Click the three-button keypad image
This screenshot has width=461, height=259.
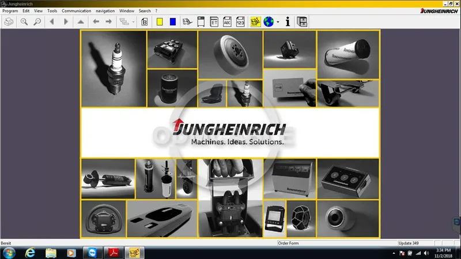pyautogui.click(x=348, y=179)
